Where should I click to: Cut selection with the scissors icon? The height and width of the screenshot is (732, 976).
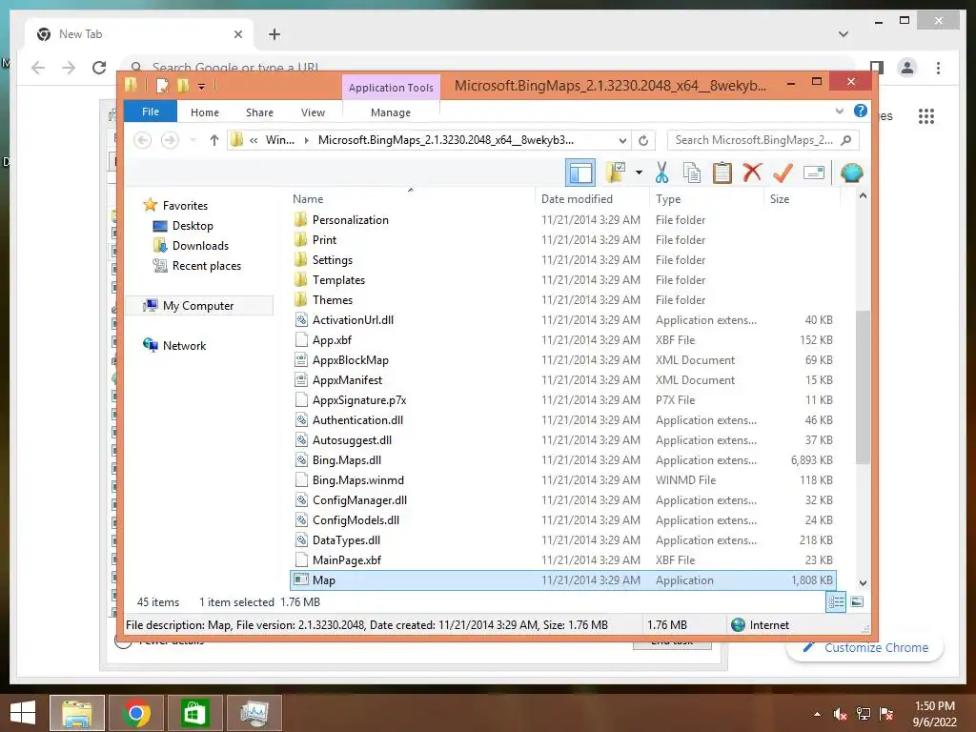coord(661,173)
